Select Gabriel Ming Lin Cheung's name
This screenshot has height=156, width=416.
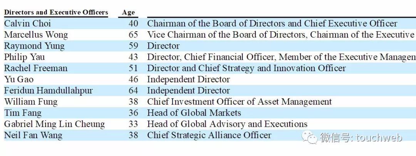(54, 124)
